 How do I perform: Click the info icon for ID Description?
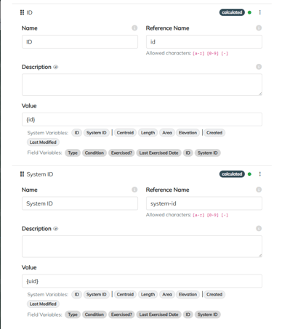(x=259, y=67)
